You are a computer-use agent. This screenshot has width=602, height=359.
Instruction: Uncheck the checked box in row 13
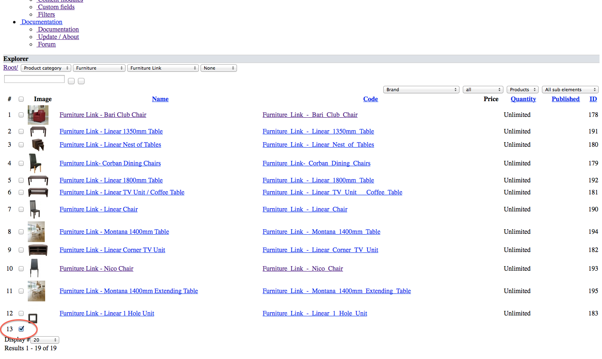pos(22,329)
